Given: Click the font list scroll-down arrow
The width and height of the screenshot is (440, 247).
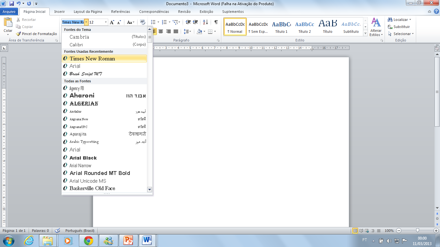Looking at the screenshot, I should (149, 189).
